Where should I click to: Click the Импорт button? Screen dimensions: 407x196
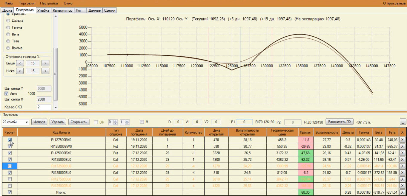coord(39,122)
